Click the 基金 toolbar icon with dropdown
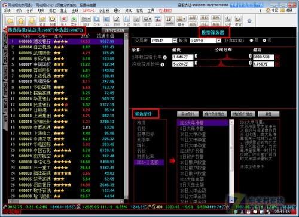299x217 pixels. point(181,21)
